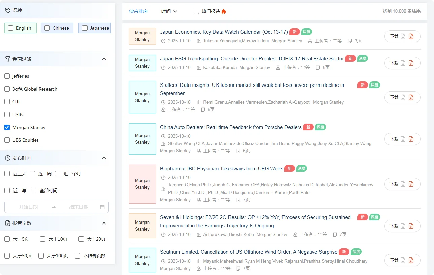Click PDF icon for Seven & i Holdings report
This screenshot has width=434, height=275.
(x=411, y=226)
